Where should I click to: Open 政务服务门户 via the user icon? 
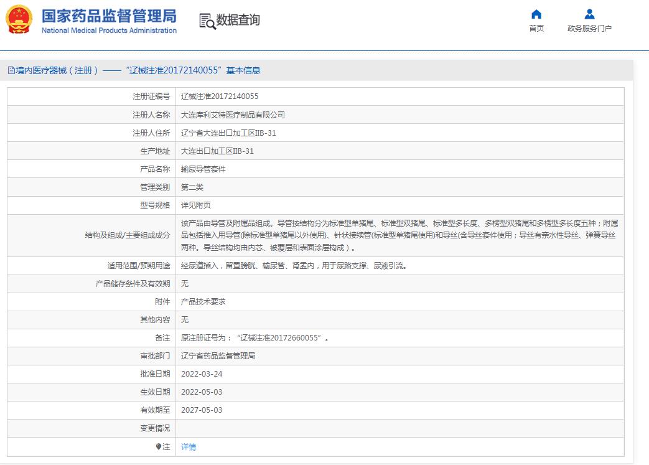pos(589,14)
